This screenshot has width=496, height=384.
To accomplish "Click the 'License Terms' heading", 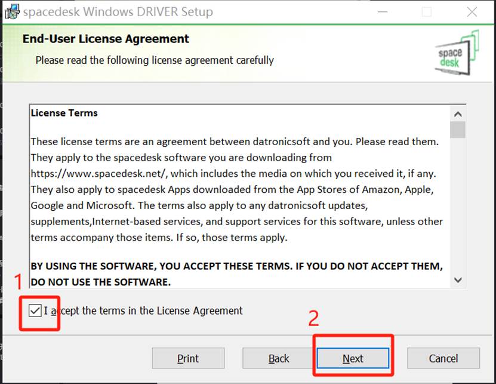I will [64, 113].
